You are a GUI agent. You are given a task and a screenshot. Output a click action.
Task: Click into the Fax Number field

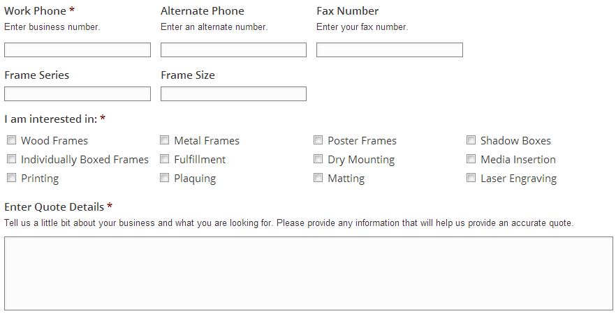[x=389, y=50]
